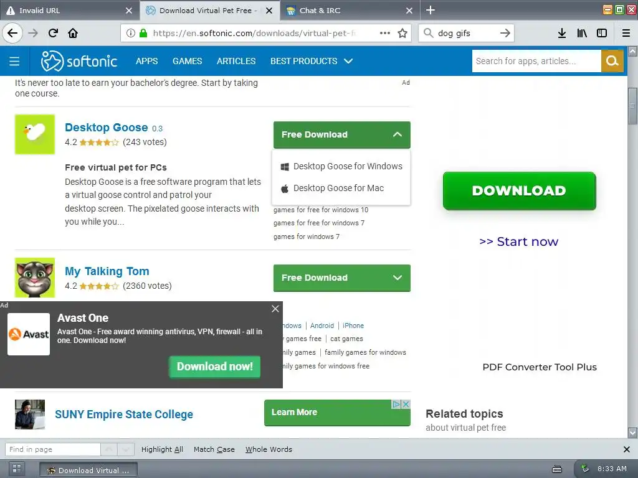This screenshot has width=638, height=478.
Task: Click the Softonic logo
Action: coord(79,61)
